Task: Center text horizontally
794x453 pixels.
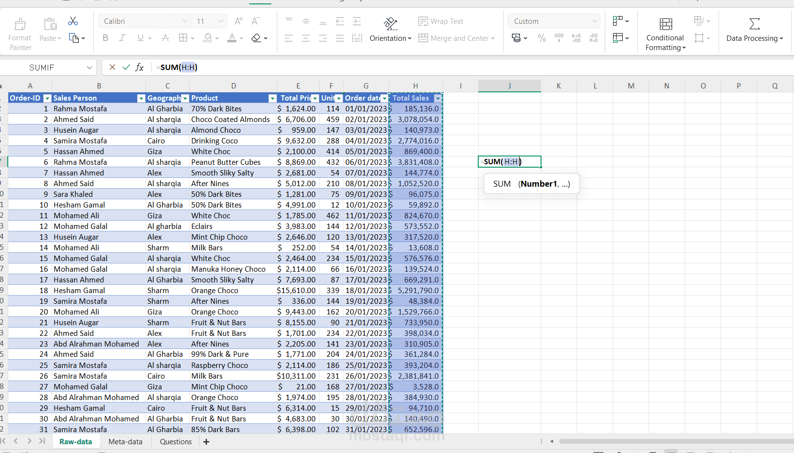Action: click(x=306, y=38)
